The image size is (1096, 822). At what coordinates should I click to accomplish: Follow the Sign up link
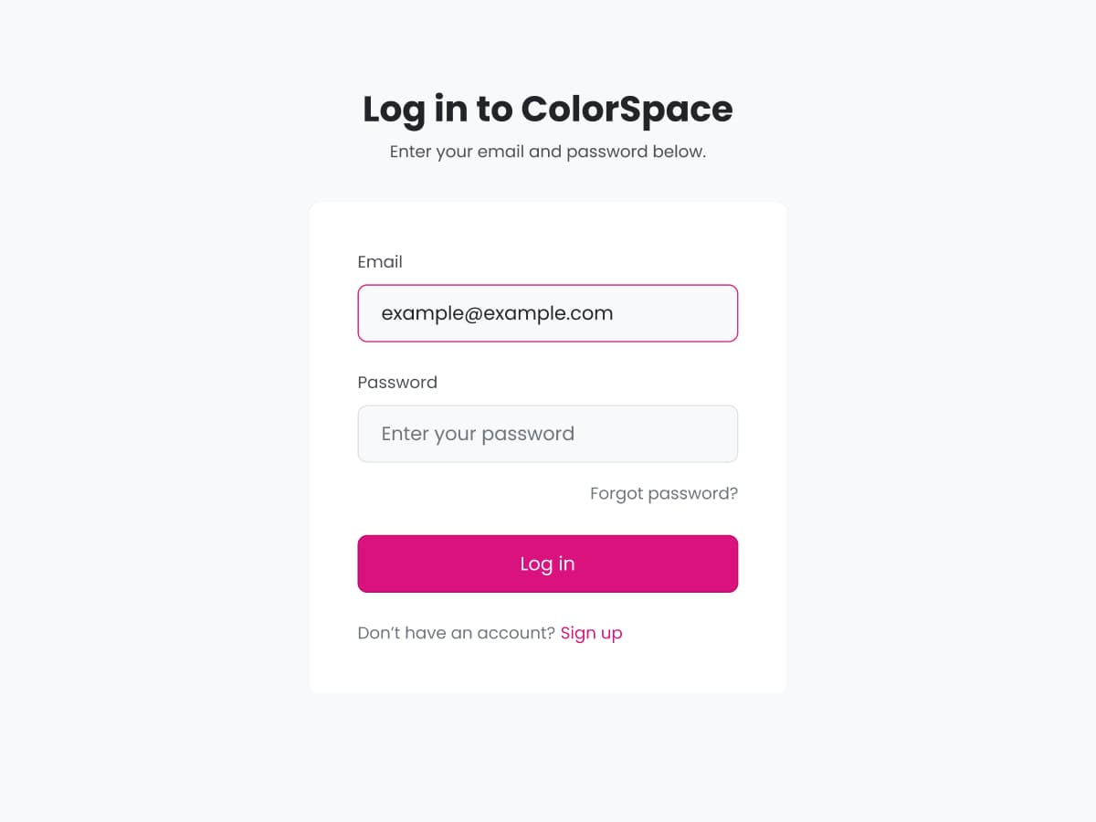591,633
